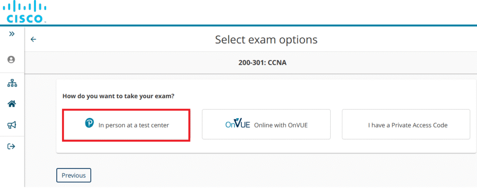Click blank space right of Previous button

(233, 176)
